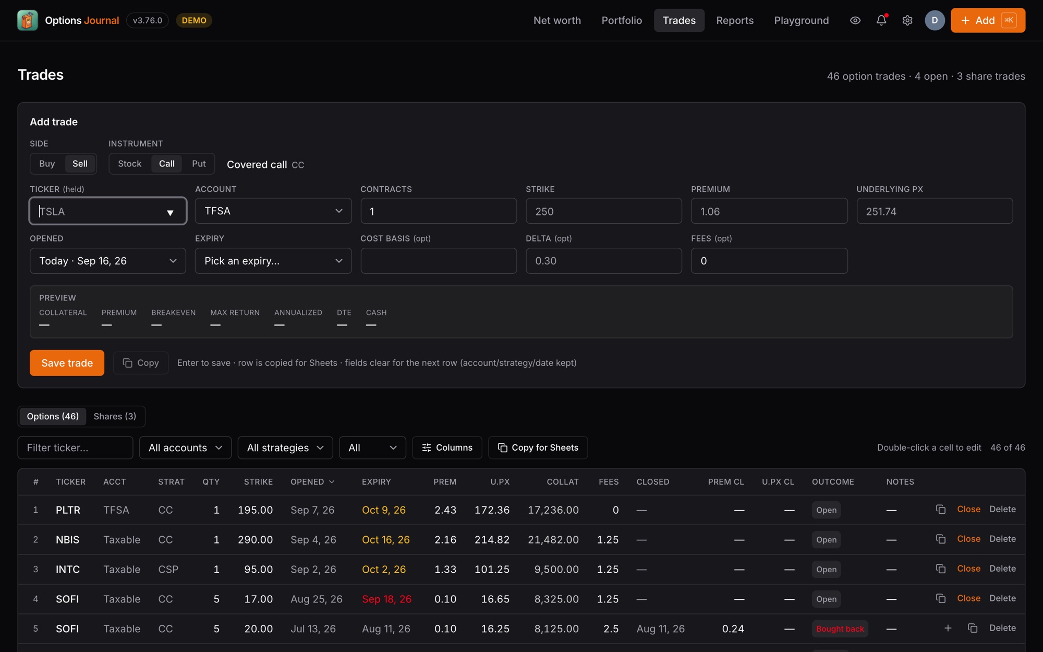This screenshot has height=652, width=1043.
Task: Click the Cost basis input field
Action: [439, 261]
